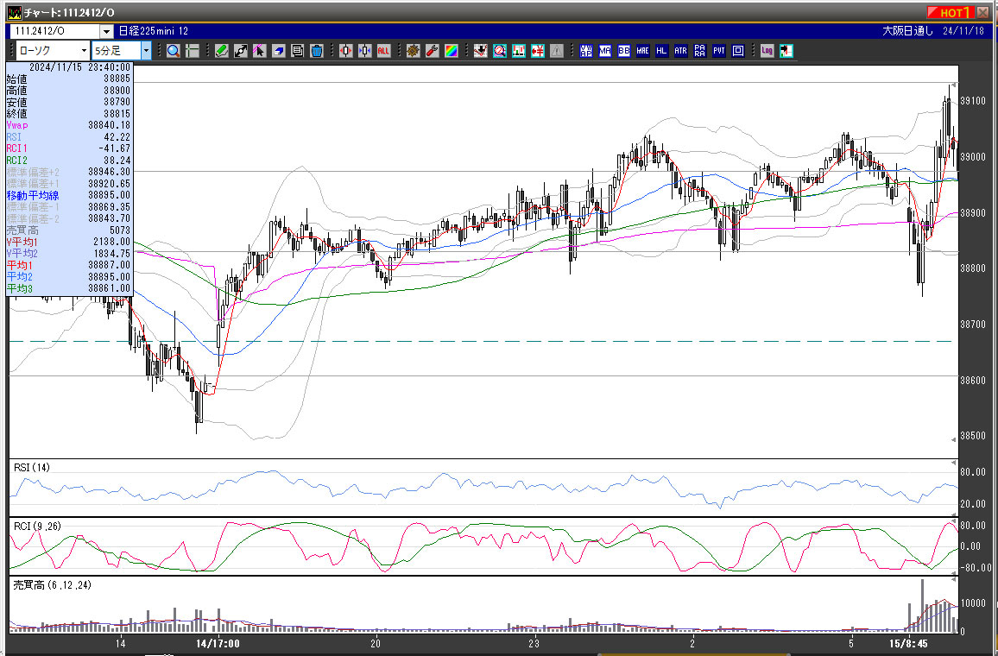Click the grey warning triangle icon
Image resolution: width=998 pixels, height=656 pixels.
coord(557,51)
